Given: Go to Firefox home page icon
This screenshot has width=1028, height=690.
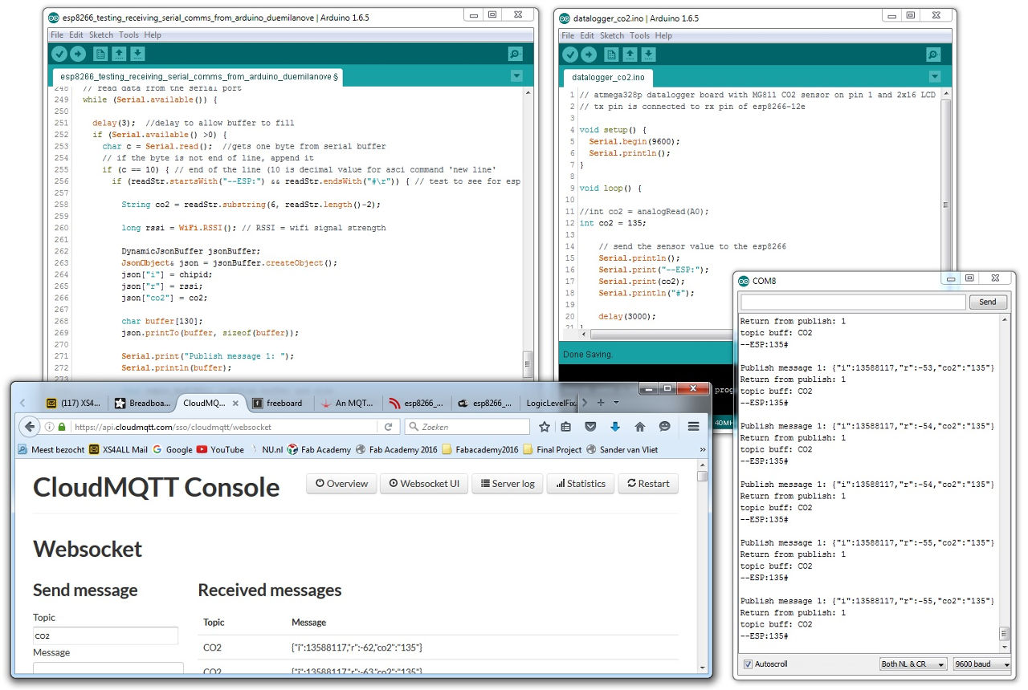Looking at the screenshot, I should coord(640,427).
